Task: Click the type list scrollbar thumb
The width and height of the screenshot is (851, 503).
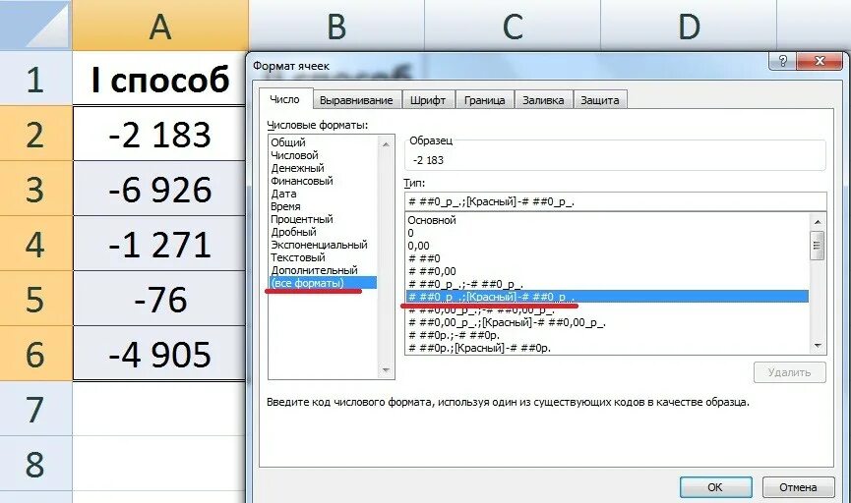Action: point(818,246)
